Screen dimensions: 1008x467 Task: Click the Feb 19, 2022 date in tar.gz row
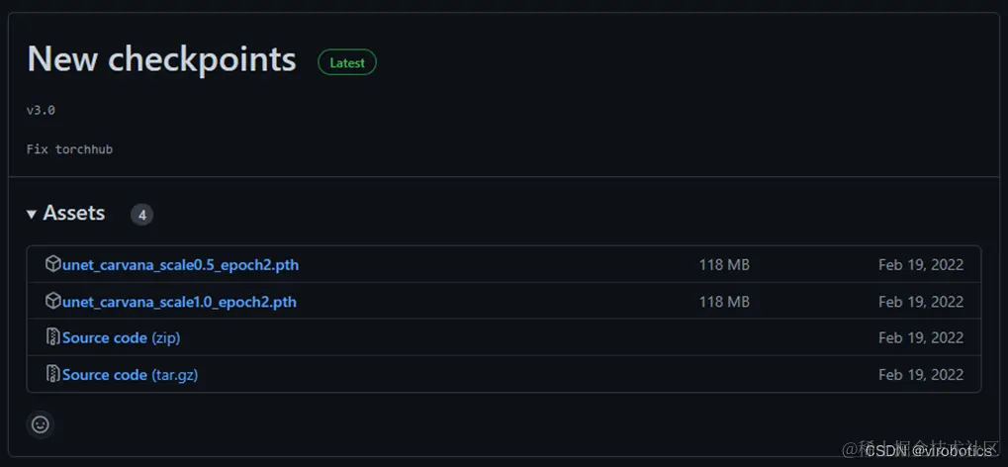pos(920,375)
